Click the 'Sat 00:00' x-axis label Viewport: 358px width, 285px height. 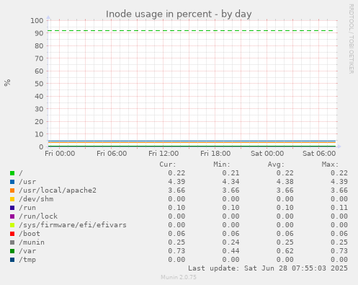[x=267, y=154]
